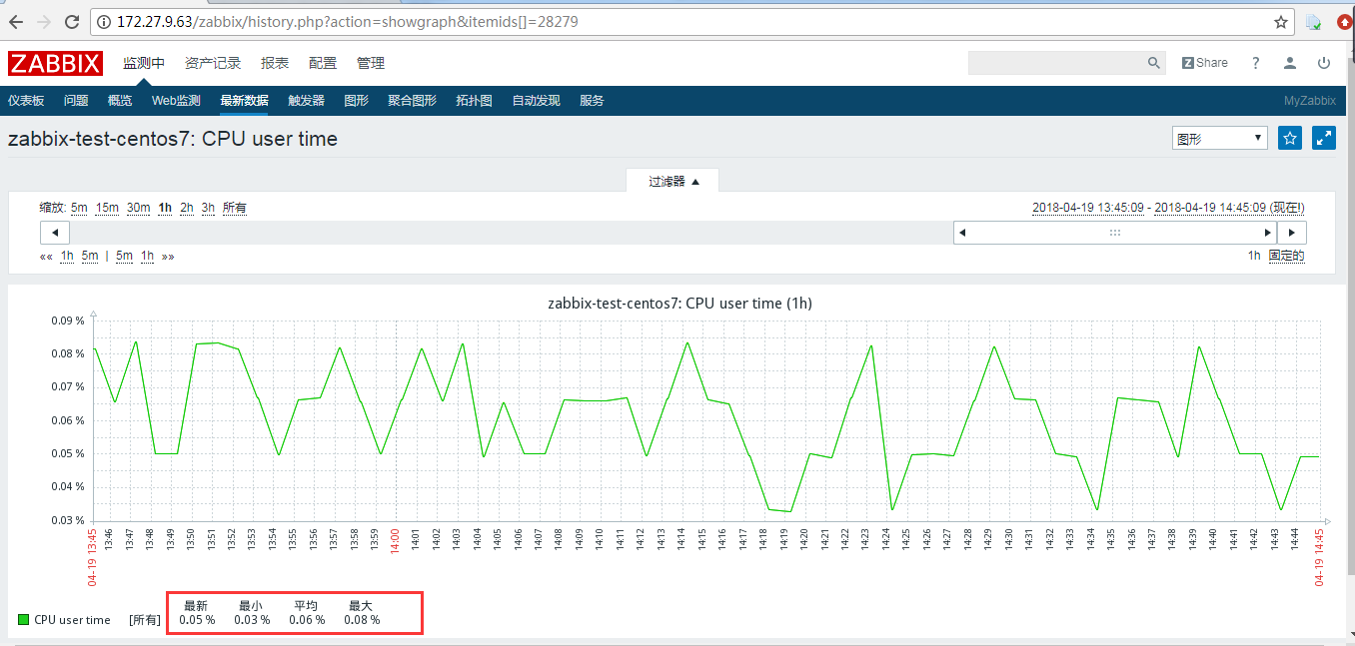The width and height of the screenshot is (1355, 646).
Task: Open Zabbix help via the question mark icon
Action: (x=1255, y=63)
